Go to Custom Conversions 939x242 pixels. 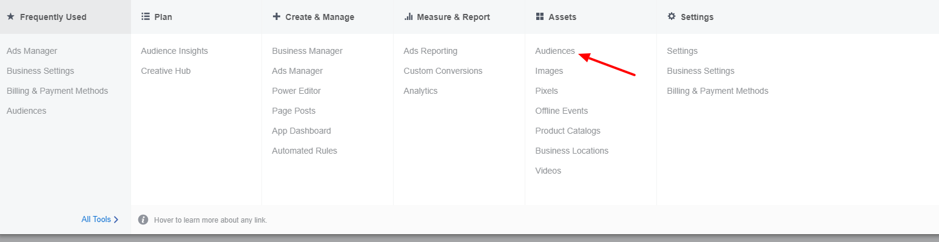pos(443,71)
